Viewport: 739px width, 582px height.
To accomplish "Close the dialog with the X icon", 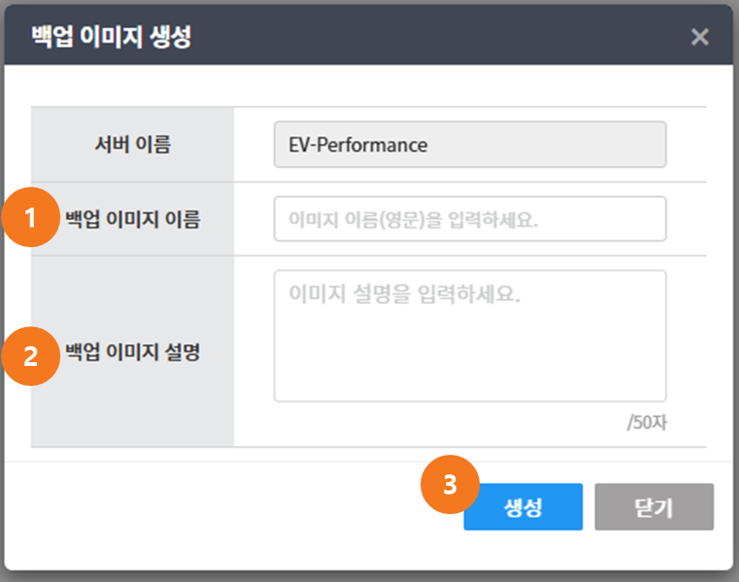I will [699, 37].
